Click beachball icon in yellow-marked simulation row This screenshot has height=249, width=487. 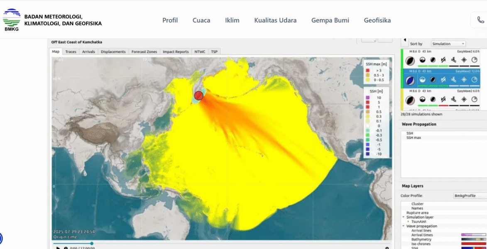[x=410, y=100]
